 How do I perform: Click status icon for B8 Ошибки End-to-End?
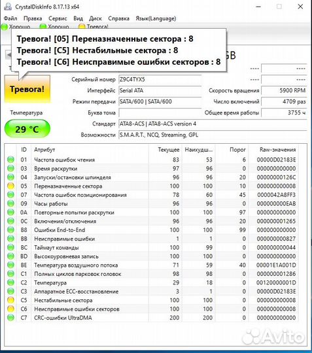10,230
